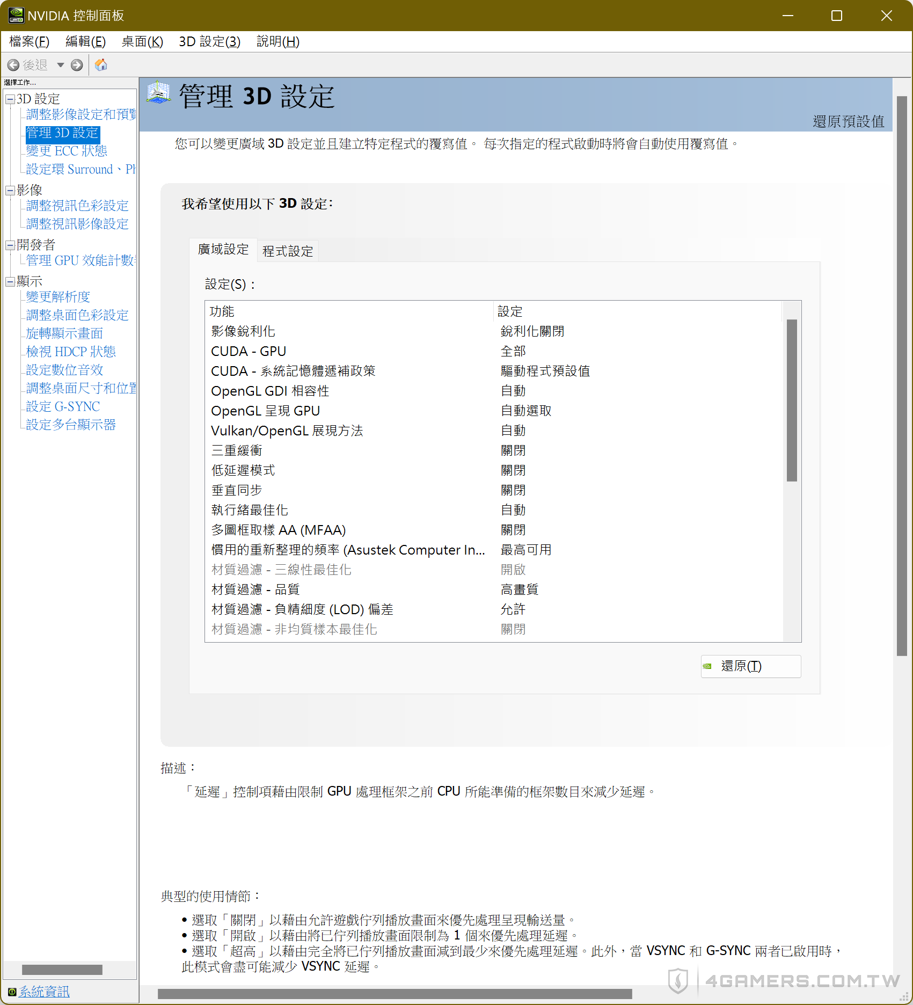This screenshot has width=913, height=1005.
Task: Open 設定數位音效 tree item
Action: pos(64,370)
